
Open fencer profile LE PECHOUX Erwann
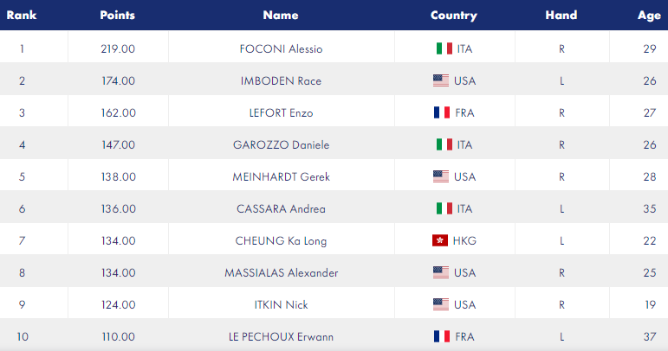coord(282,337)
